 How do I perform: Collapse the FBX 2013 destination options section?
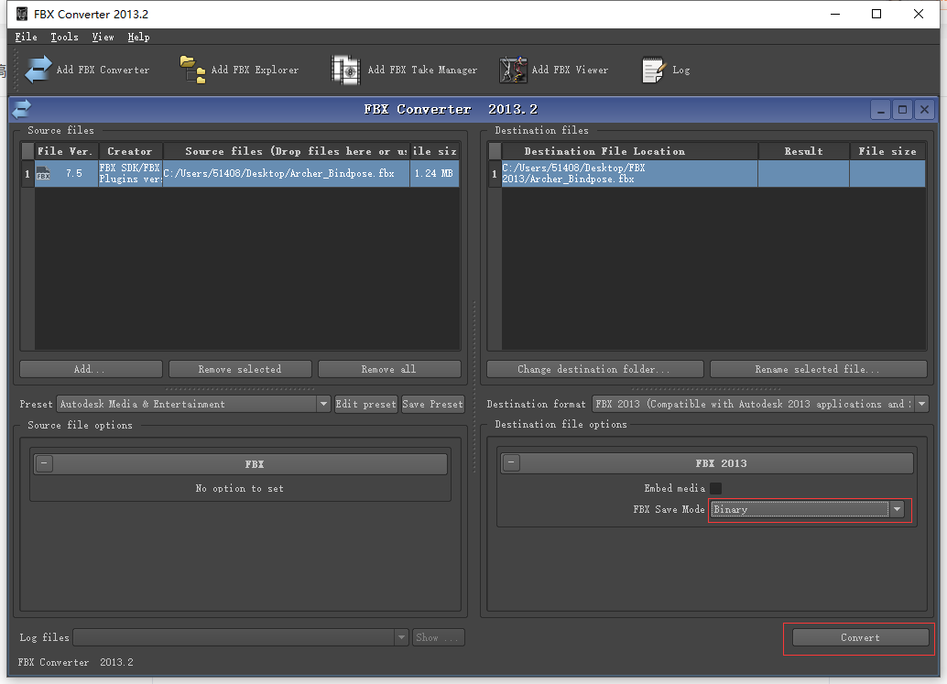click(511, 463)
